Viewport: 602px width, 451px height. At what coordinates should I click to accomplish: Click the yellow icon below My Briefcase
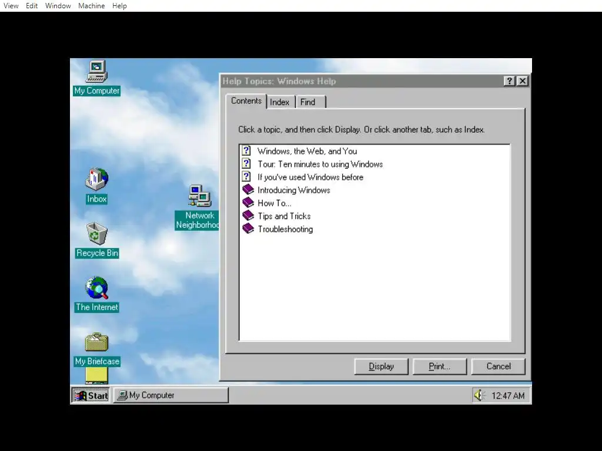pos(96,375)
